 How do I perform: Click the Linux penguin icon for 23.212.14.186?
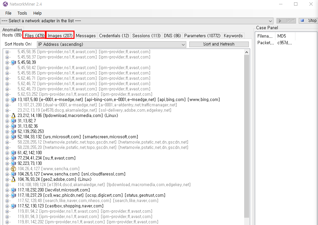tap(13, 116)
